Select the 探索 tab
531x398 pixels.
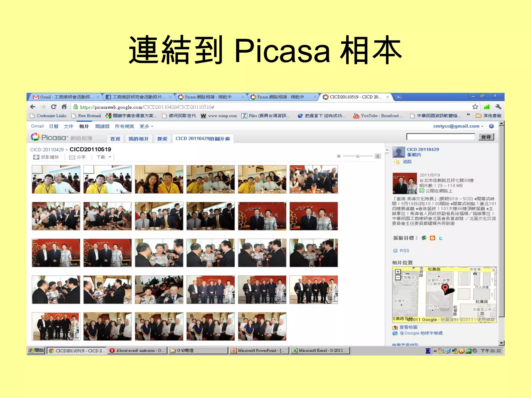pyautogui.click(x=162, y=139)
